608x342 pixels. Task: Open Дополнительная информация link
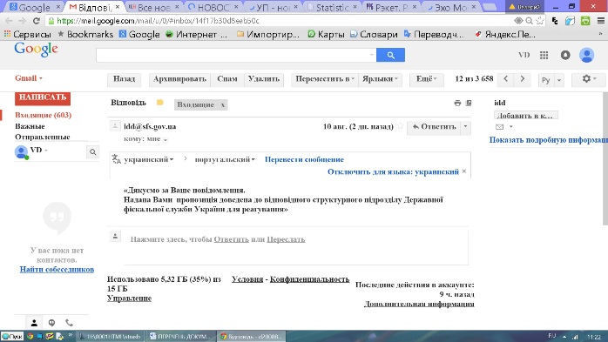tap(419, 304)
